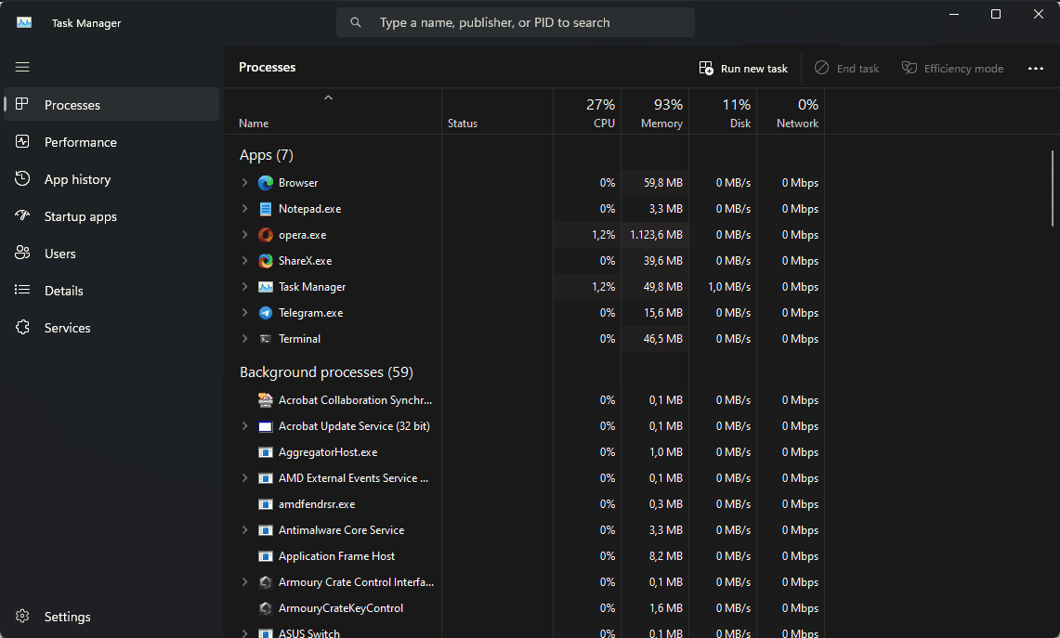
Task: Open Task Manager Settings
Action: click(111, 617)
